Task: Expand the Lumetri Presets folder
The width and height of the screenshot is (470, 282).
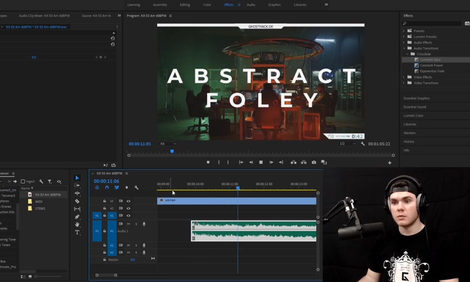Action: pyautogui.click(x=403, y=37)
